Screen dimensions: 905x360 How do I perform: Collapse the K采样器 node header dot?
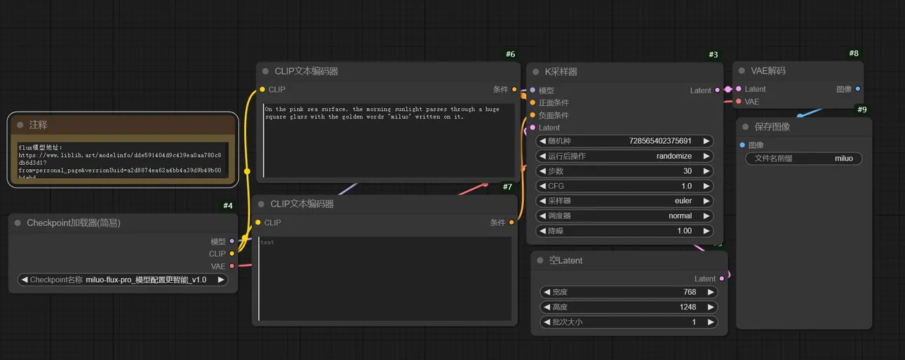[x=536, y=72]
